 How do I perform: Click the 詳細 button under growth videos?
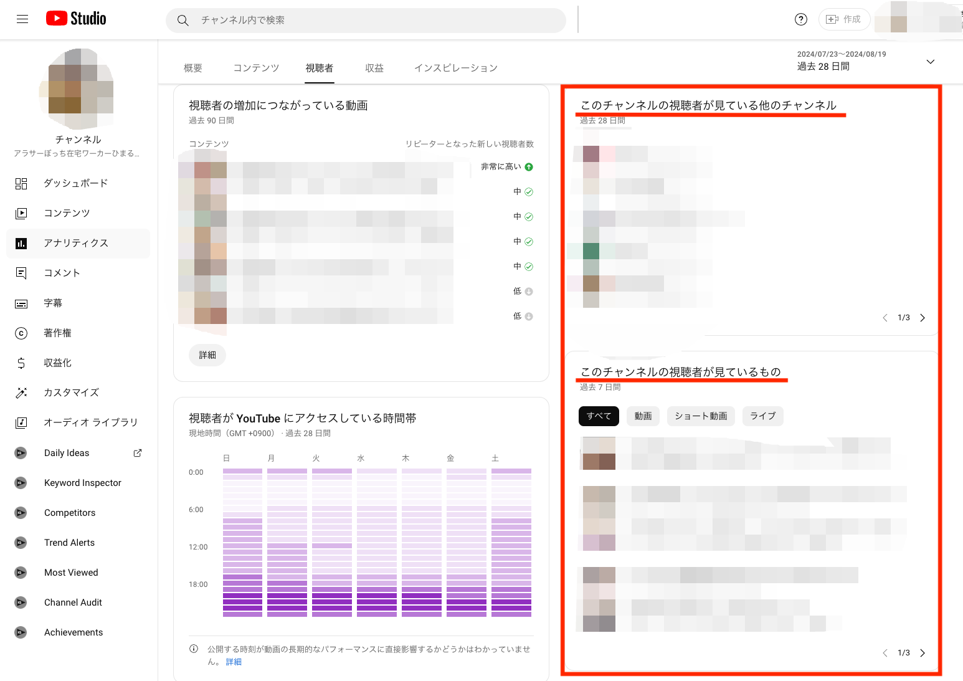click(207, 355)
